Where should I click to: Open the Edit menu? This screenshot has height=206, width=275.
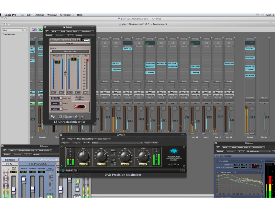point(29,15)
